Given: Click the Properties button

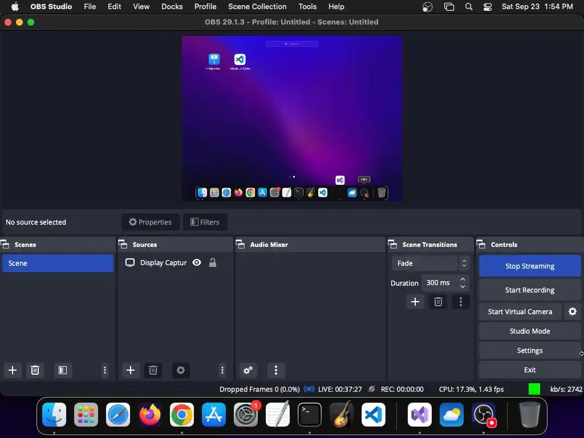Looking at the screenshot, I should (151, 222).
